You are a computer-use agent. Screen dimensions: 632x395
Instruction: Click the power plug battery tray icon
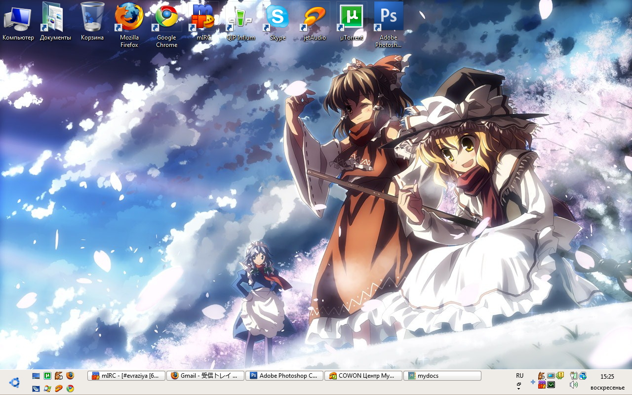point(573,376)
